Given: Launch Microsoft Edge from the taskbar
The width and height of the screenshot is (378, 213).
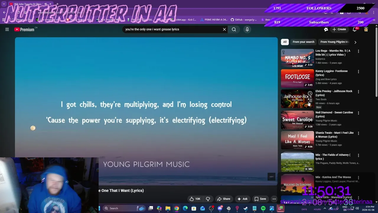Looking at the screenshot, I should 185,208.
